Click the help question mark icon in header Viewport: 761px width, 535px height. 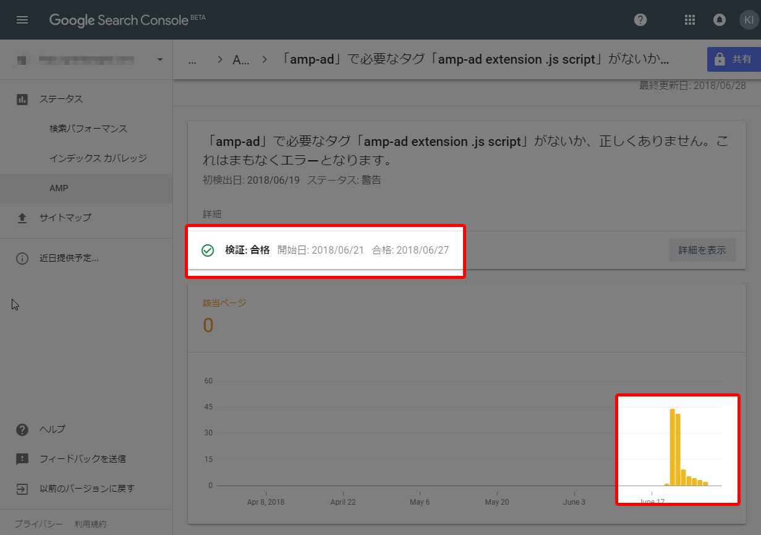640,20
